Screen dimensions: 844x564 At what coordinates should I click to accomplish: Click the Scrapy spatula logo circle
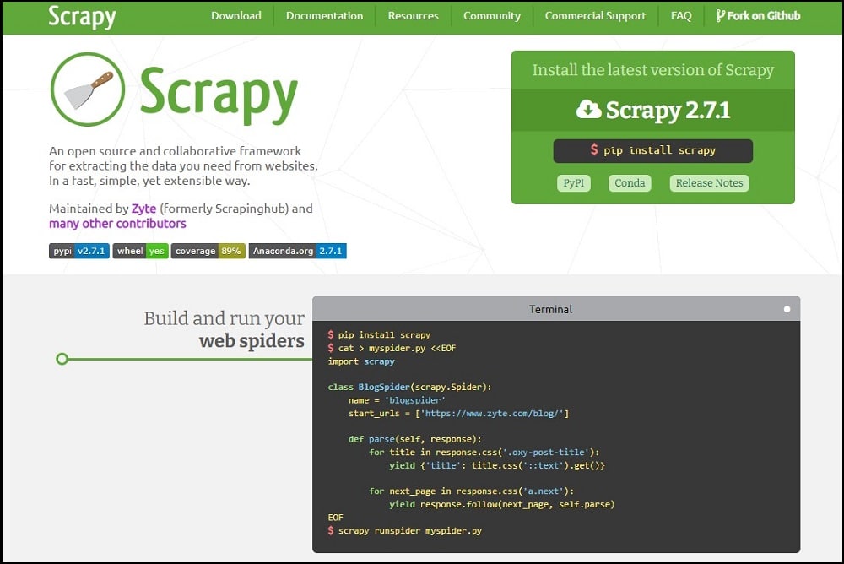point(88,89)
